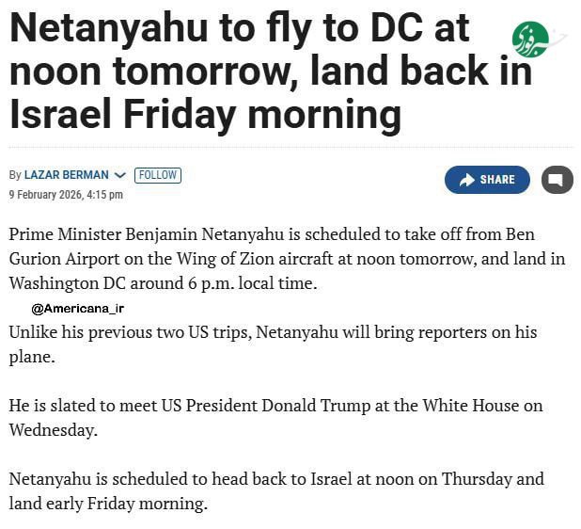Screen dimensions: 581x529
Task: Click the green circular logo
Action: click(530, 40)
